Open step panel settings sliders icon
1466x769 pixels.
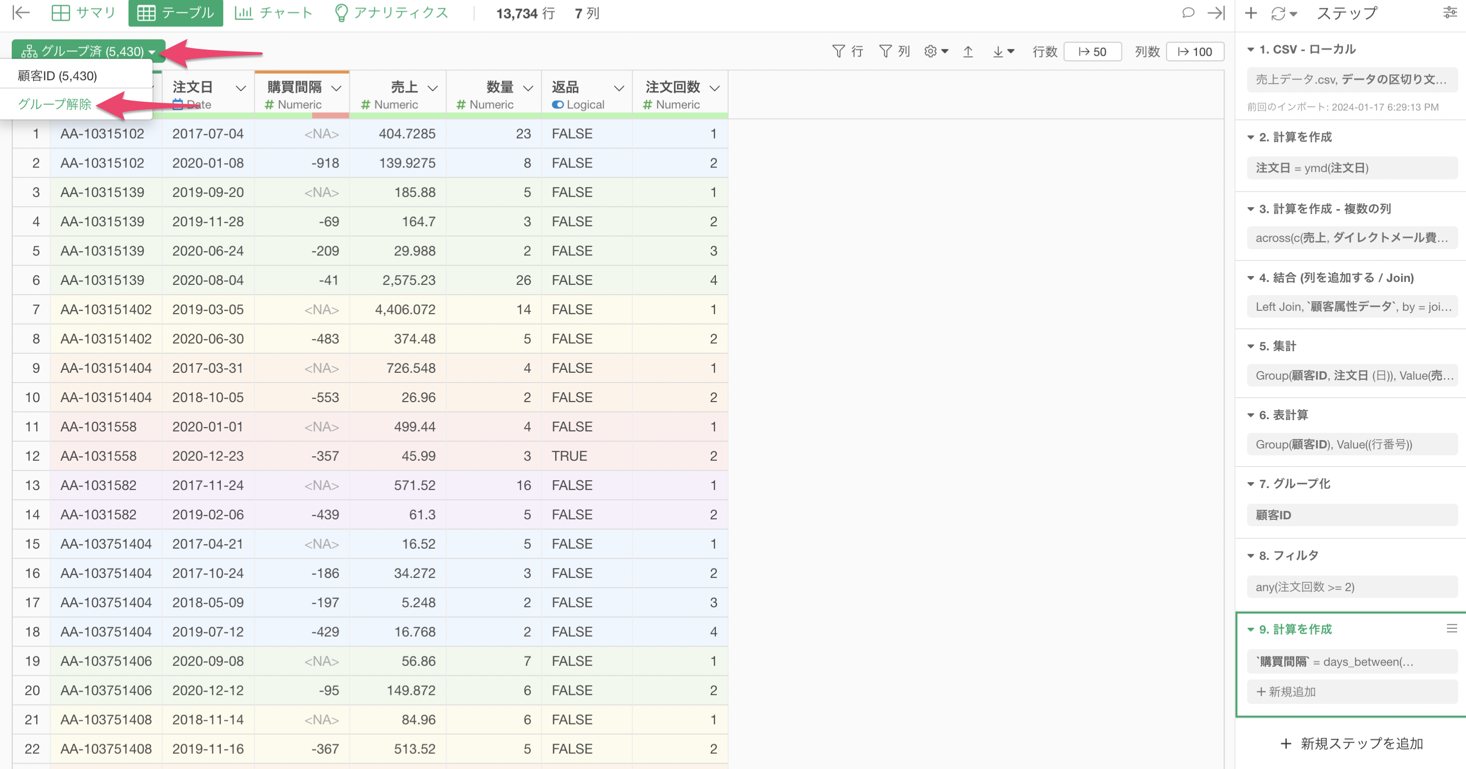tap(1450, 12)
